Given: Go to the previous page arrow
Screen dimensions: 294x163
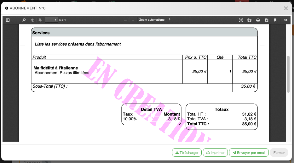Looking at the screenshot, I should click(x=32, y=20).
